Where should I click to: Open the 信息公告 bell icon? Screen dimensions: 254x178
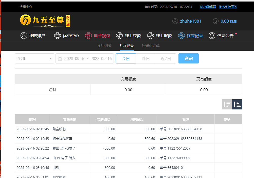(212, 36)
